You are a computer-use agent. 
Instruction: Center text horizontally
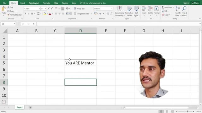pos(59,13)
